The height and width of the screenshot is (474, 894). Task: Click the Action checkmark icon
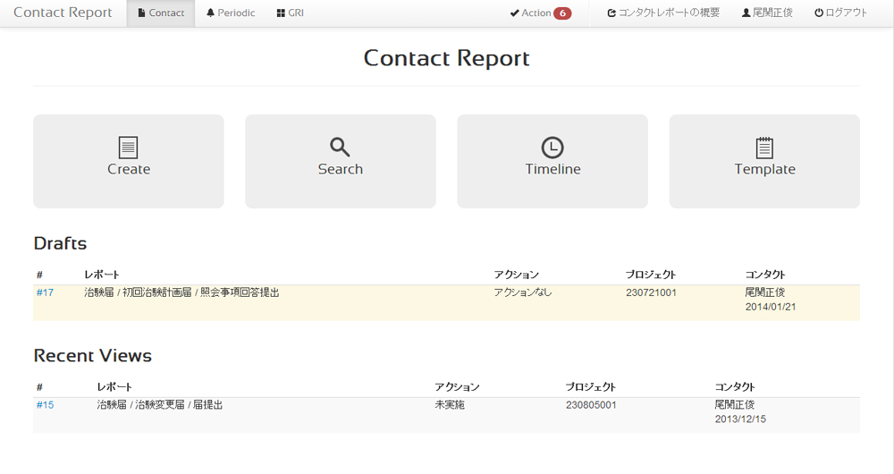click(514, 13)
